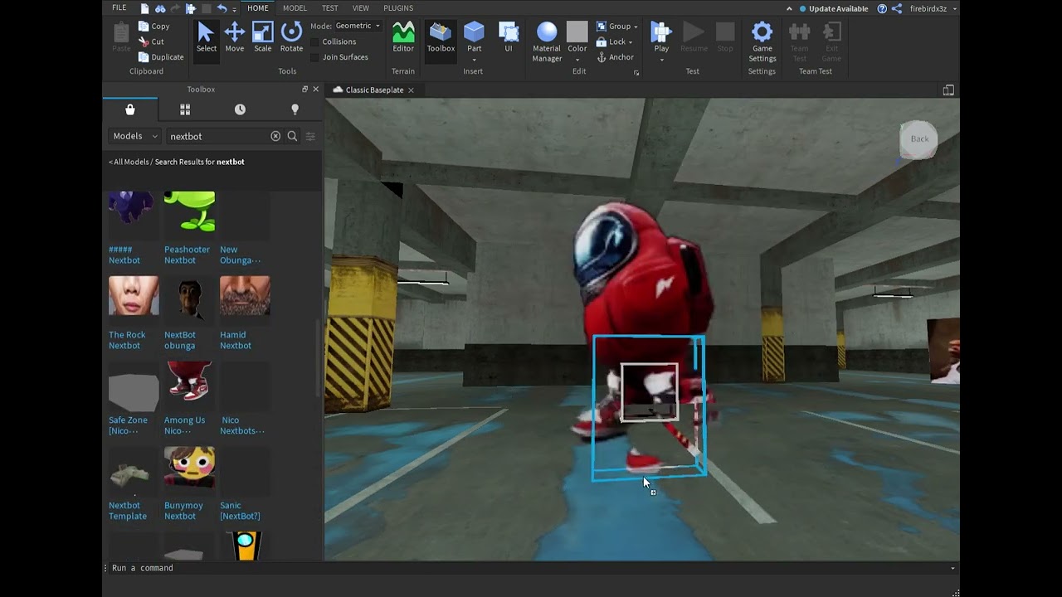Open Game Settings

click(762, 41)
